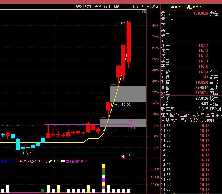Toggle the side panel icon above chart

144,12
